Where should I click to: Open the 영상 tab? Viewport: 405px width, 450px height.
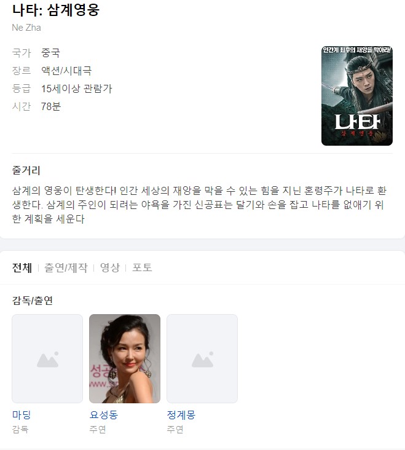coord(110,268)
